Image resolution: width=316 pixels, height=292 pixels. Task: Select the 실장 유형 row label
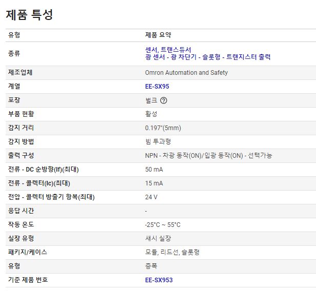[21, 239]
